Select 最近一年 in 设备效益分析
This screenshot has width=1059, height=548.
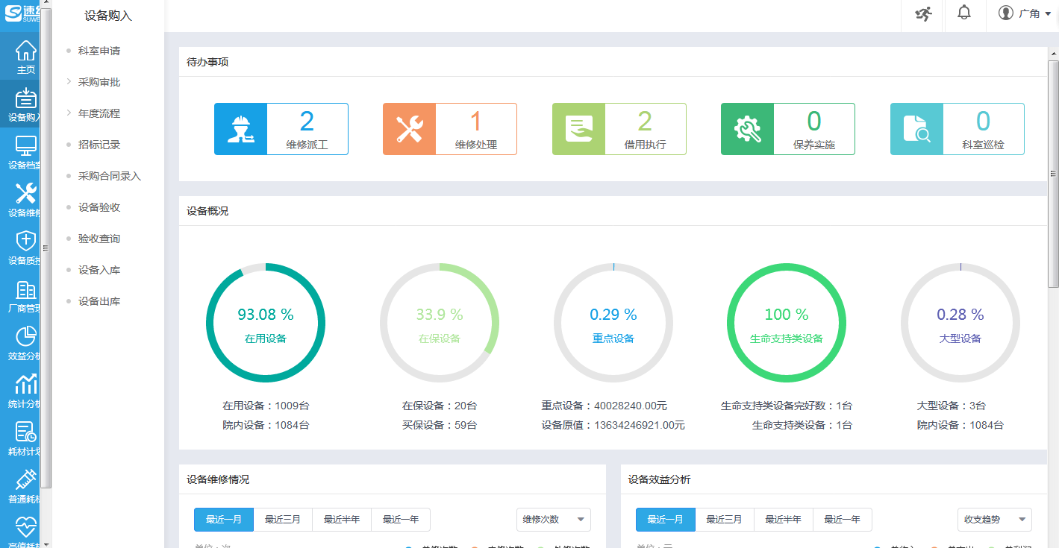coord(843,520)
